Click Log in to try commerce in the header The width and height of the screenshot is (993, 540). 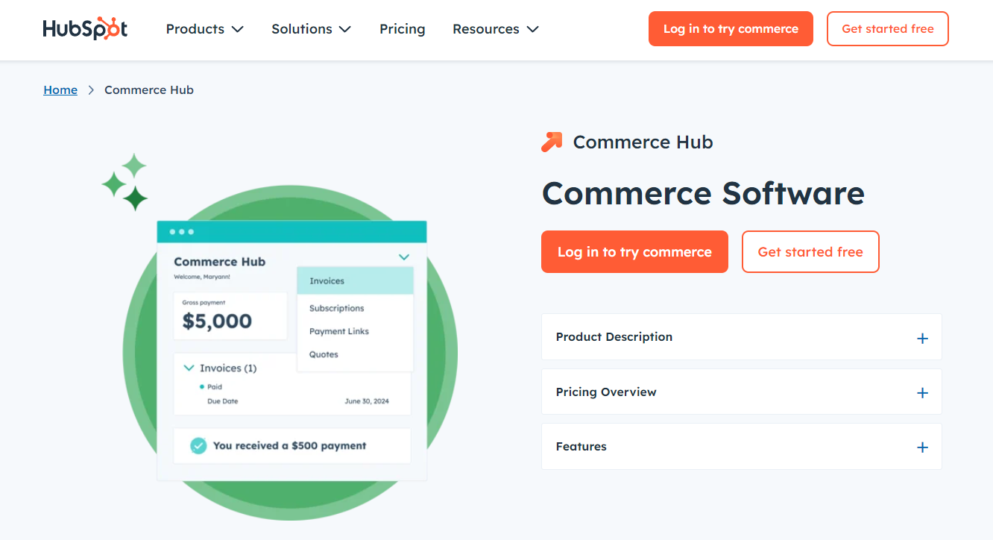[x=730, y=28]
